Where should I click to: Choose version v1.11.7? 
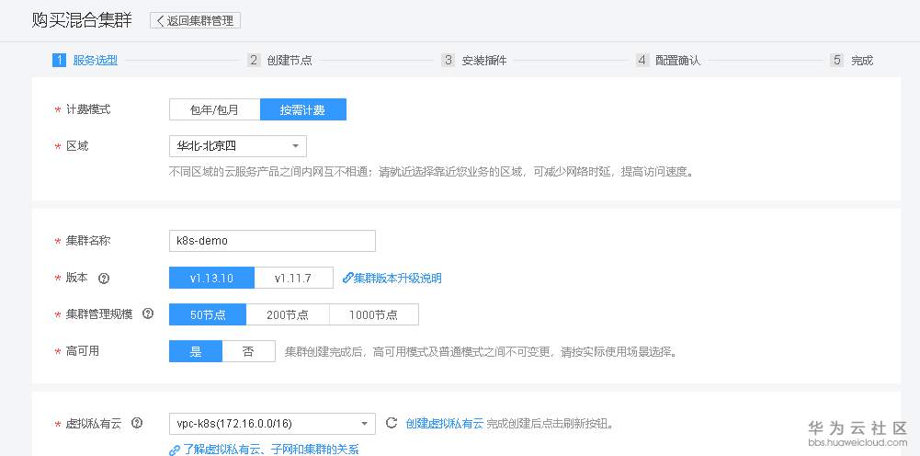tap(293, 279)
